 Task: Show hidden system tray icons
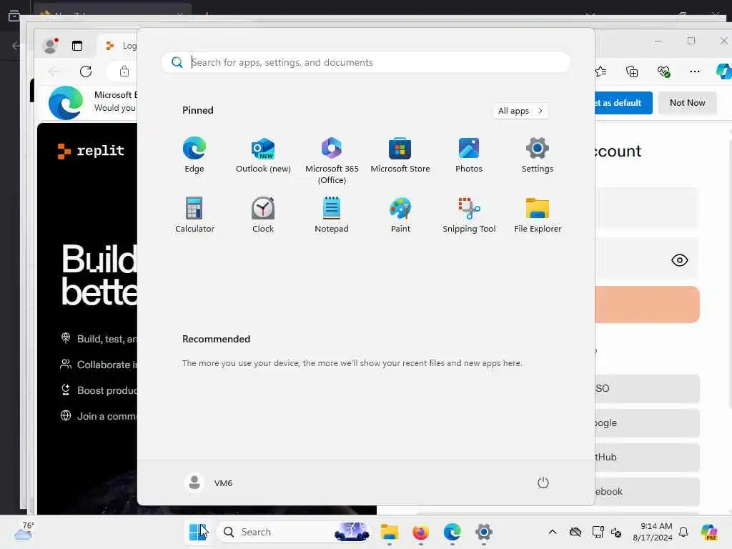coord(553,532)
